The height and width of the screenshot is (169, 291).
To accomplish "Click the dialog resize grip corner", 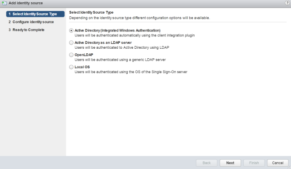I will click(x=289, y=167).
